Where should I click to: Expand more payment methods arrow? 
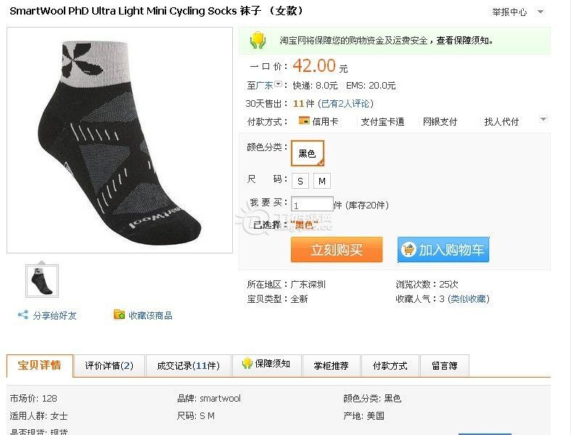tap(543, 119)
